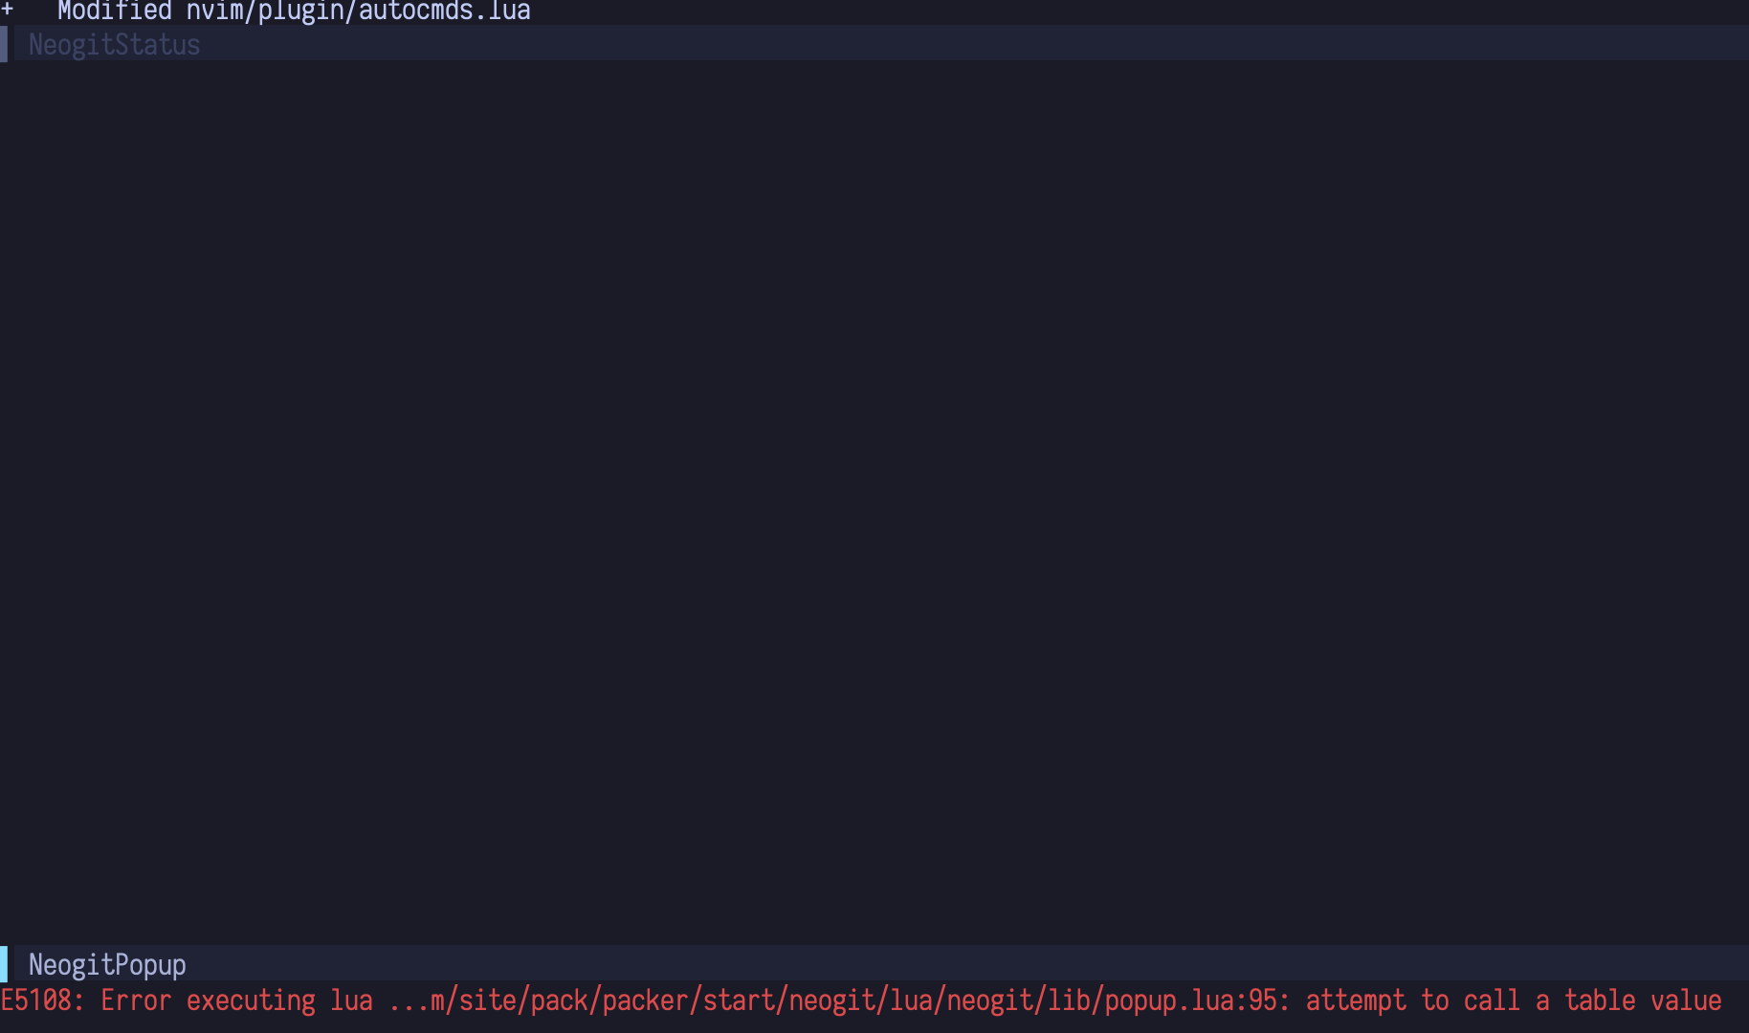Screen dimensions: 1749x1033
Task: Click the NeogitPopup statusline label
Action: click(107, 964)
